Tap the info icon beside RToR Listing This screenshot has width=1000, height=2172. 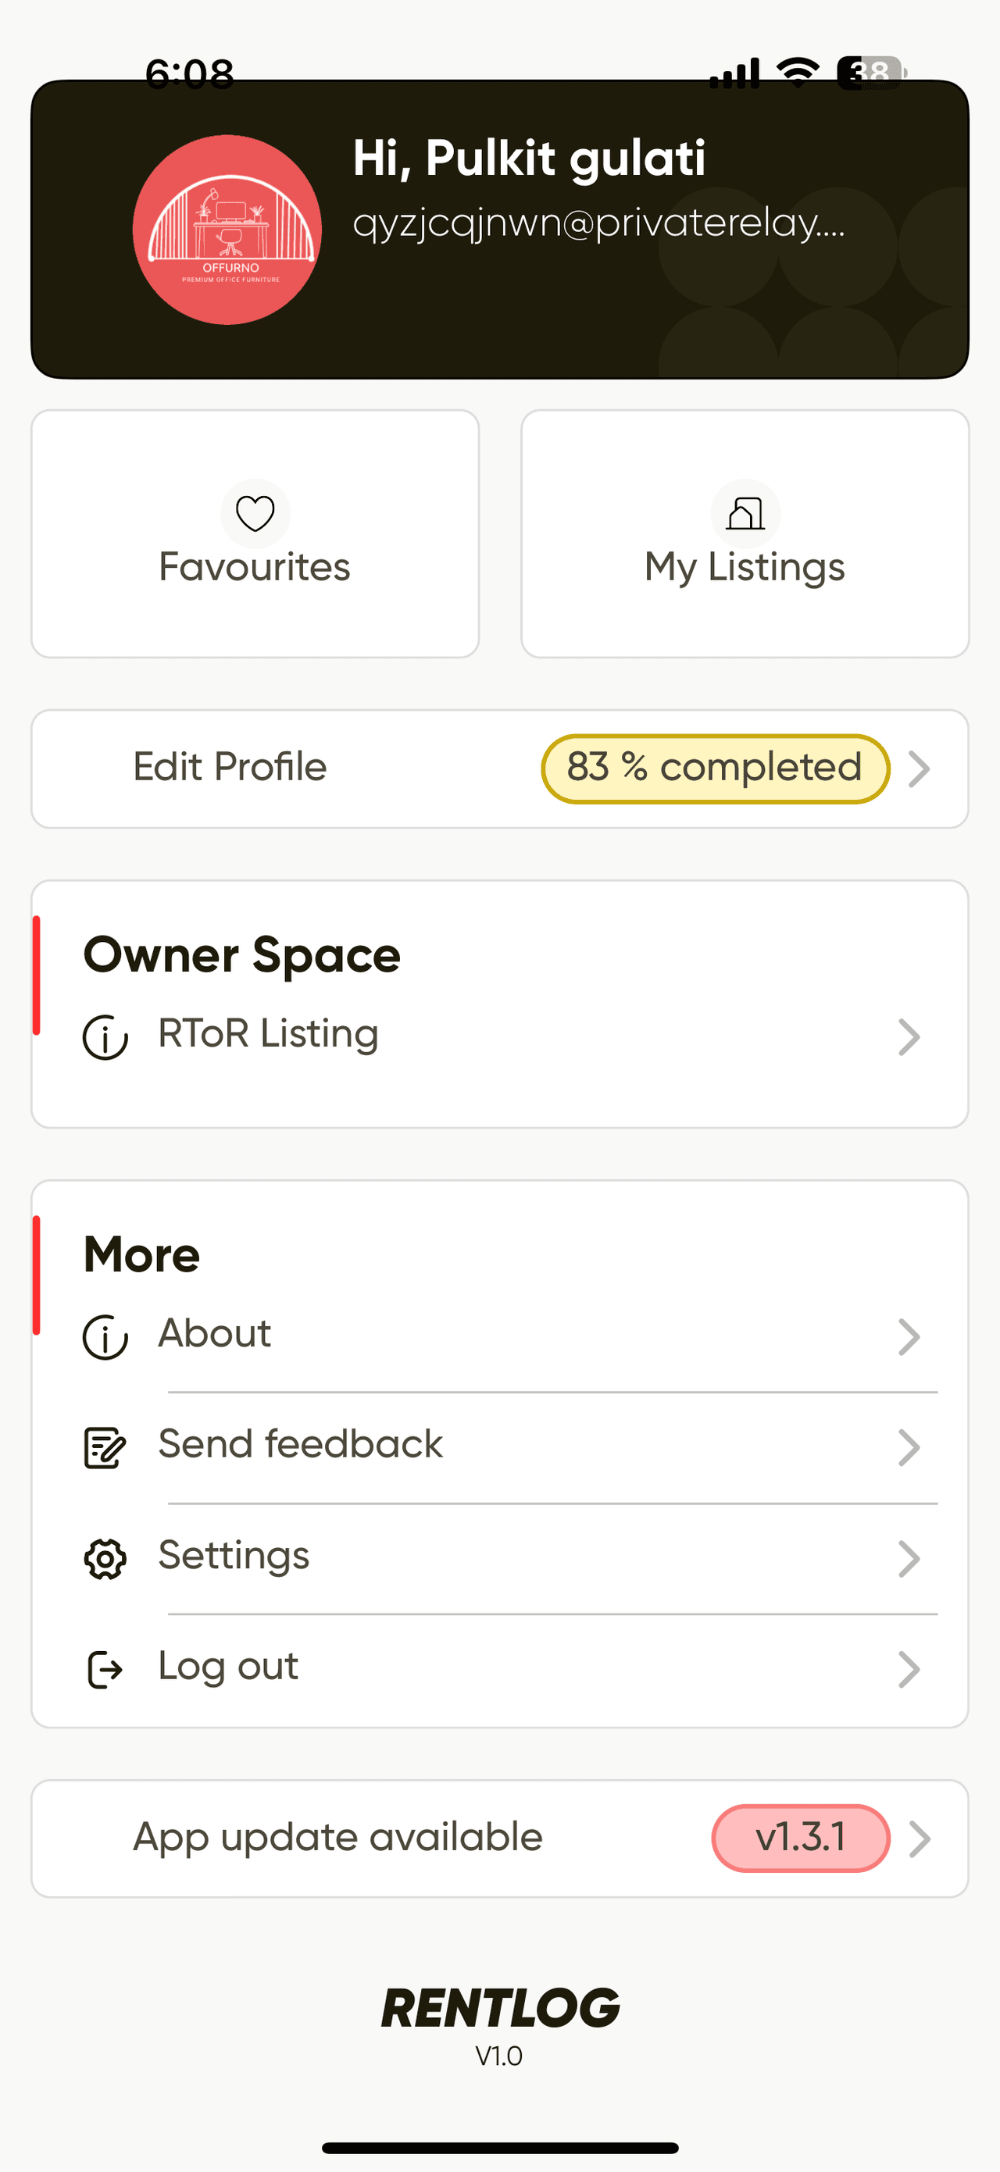(x=105, y=1036)
